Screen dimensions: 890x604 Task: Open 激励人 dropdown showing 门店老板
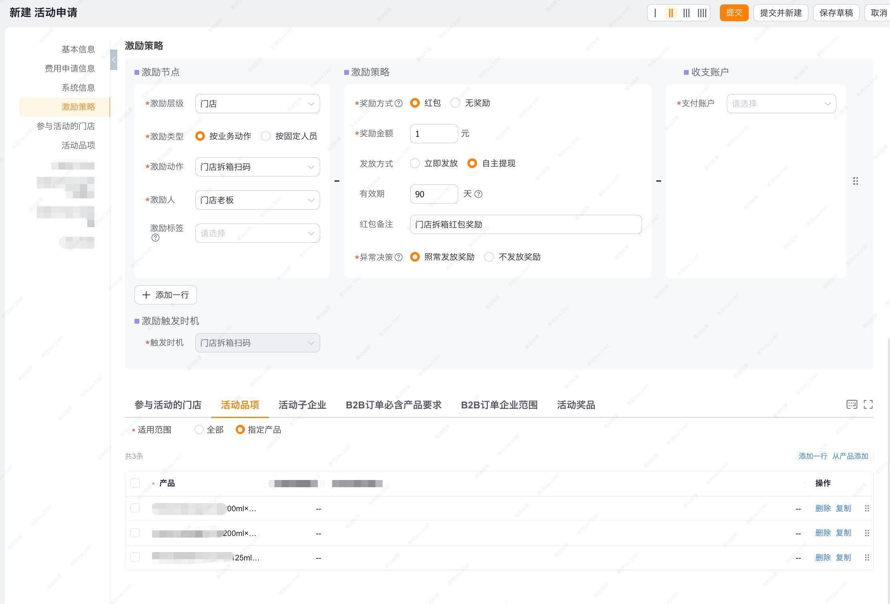257,200
